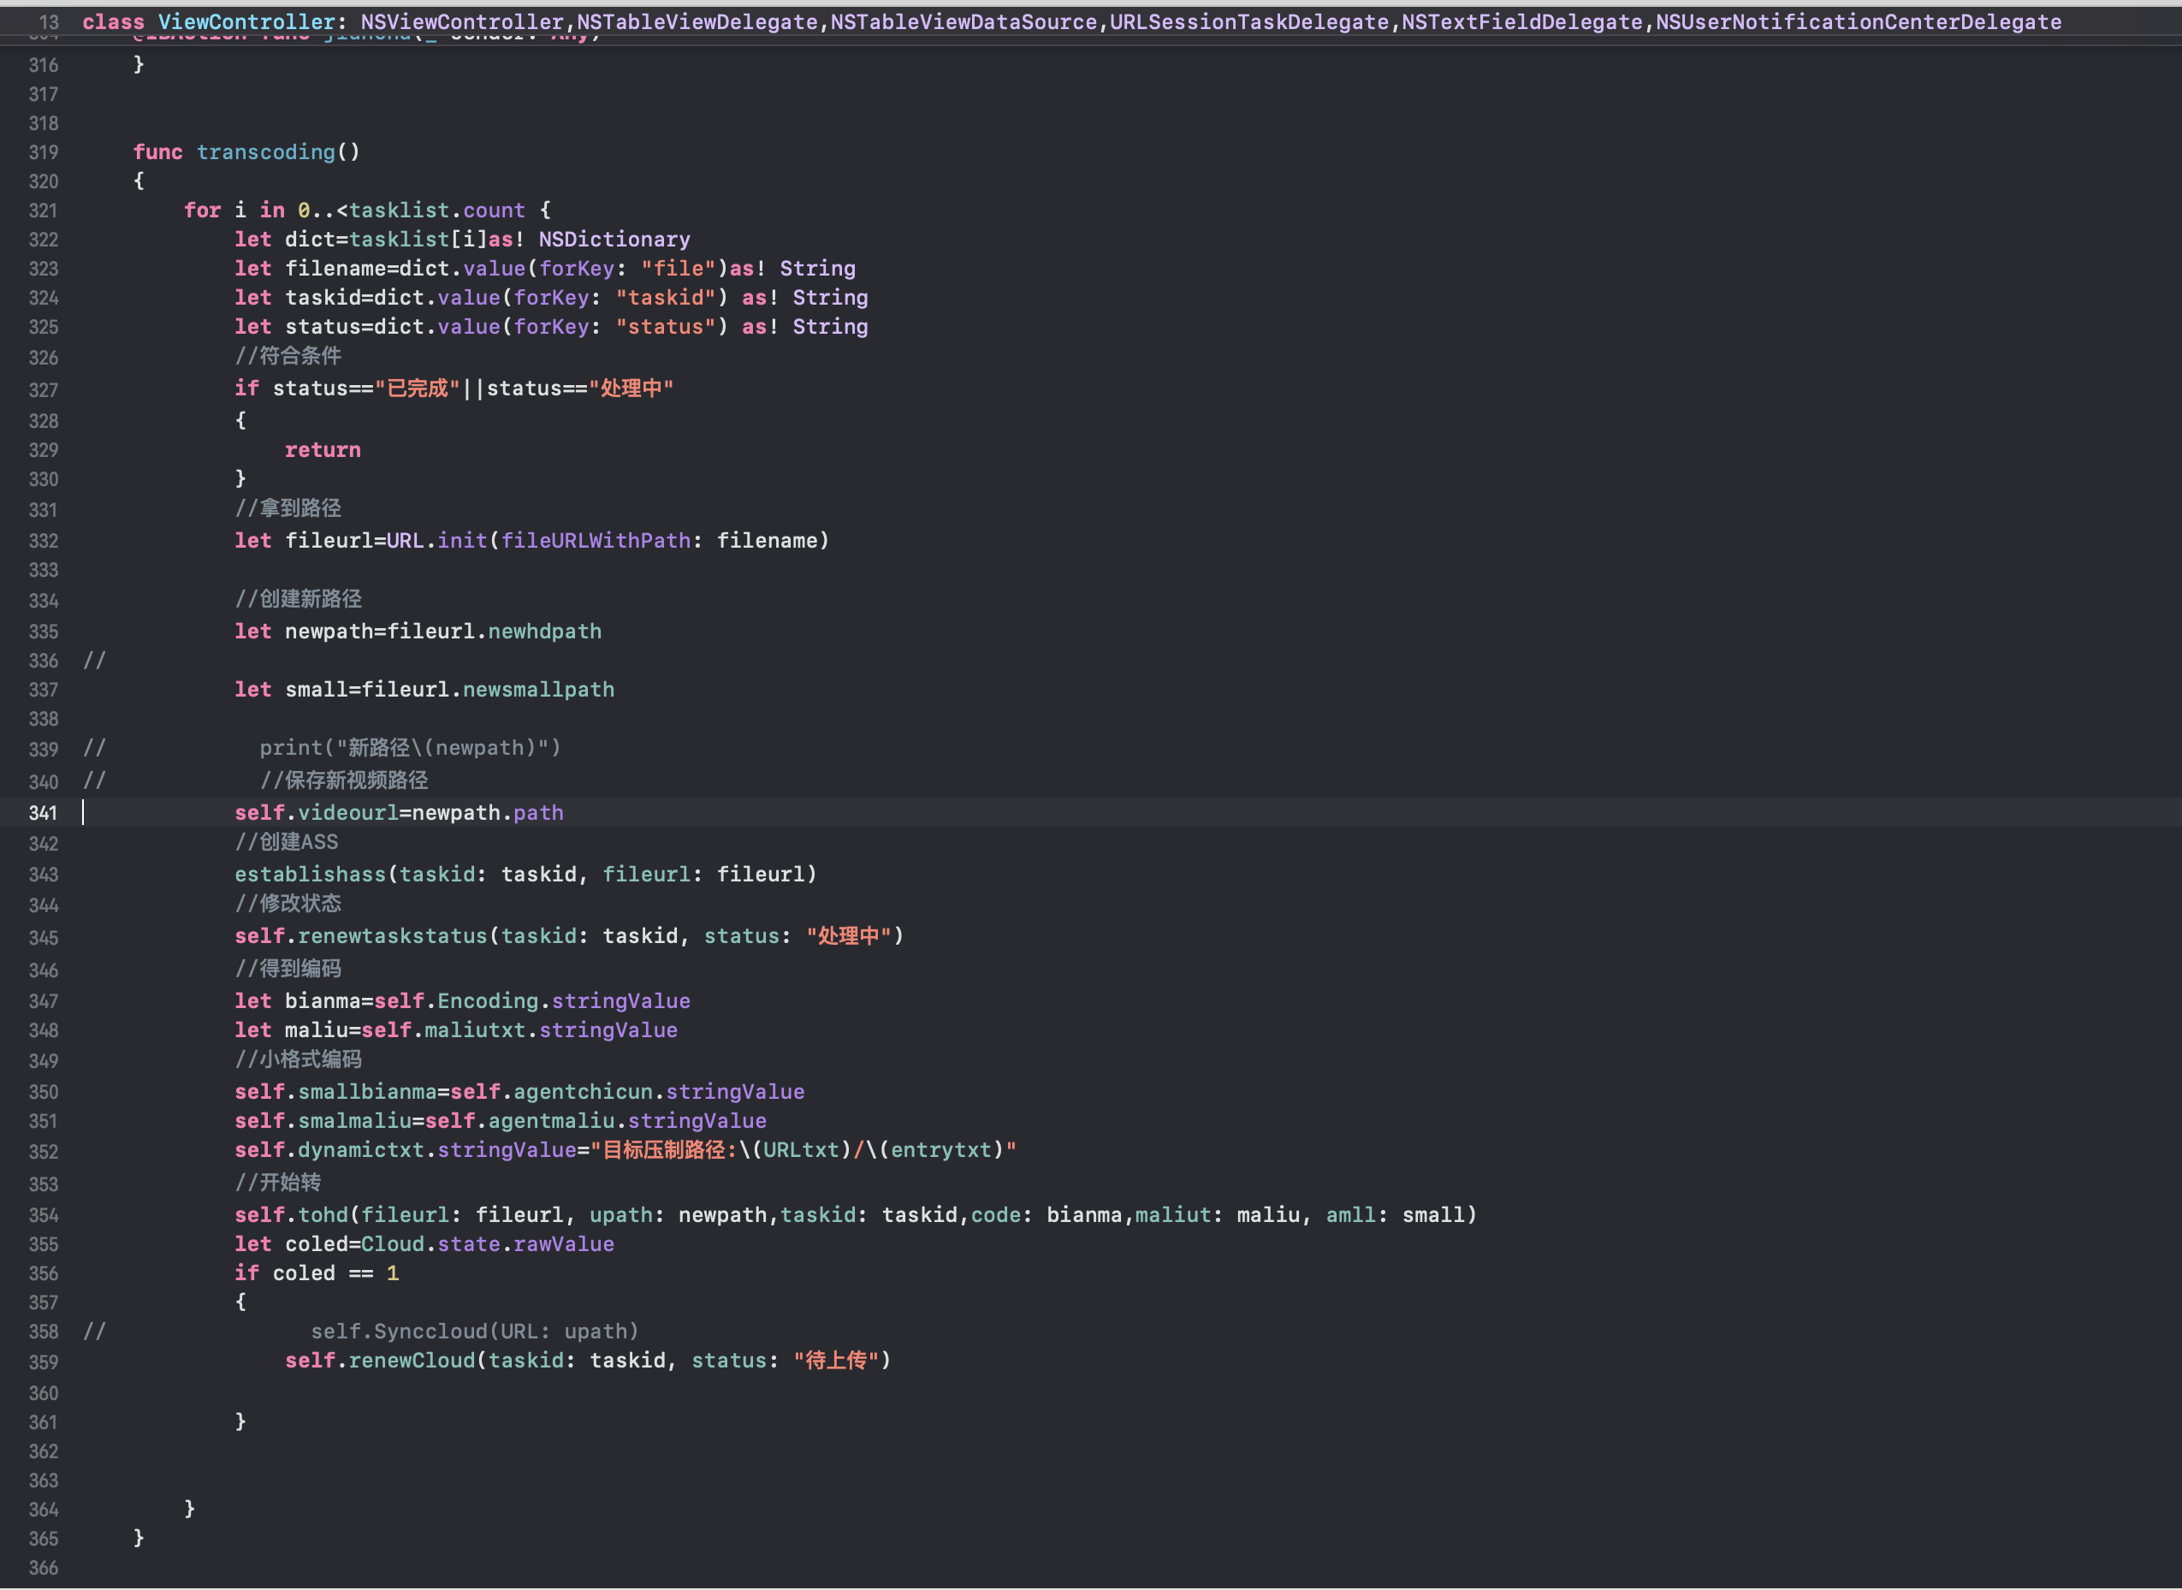Image resolution: width=2182 pixels, height=1590 pixels.
Task: Click the sticky header class ViewController line
Action: (x=1071, y=21)
